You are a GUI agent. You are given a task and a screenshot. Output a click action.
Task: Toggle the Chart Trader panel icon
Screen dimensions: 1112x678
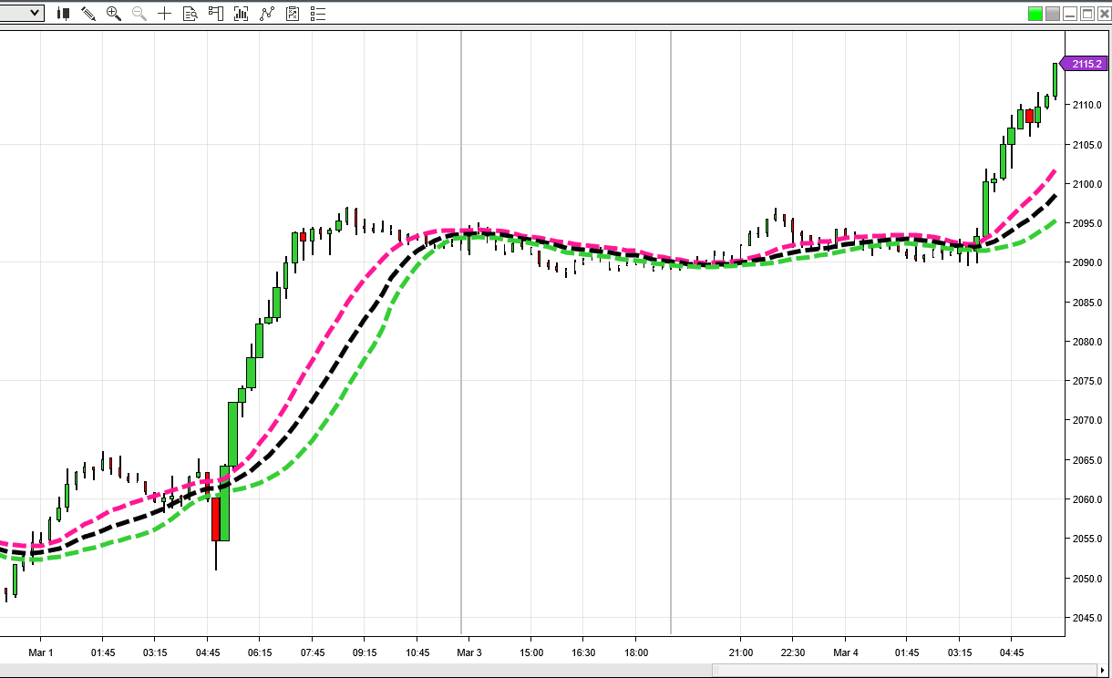(x=216, y=14)
